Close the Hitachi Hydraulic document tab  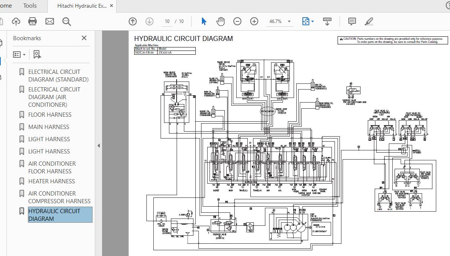111,6
